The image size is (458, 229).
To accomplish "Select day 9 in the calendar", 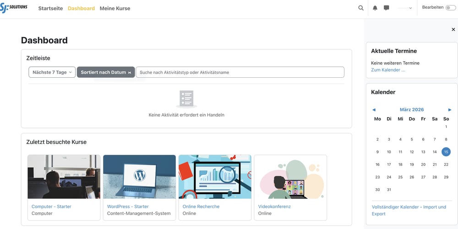I will point(377,152).
